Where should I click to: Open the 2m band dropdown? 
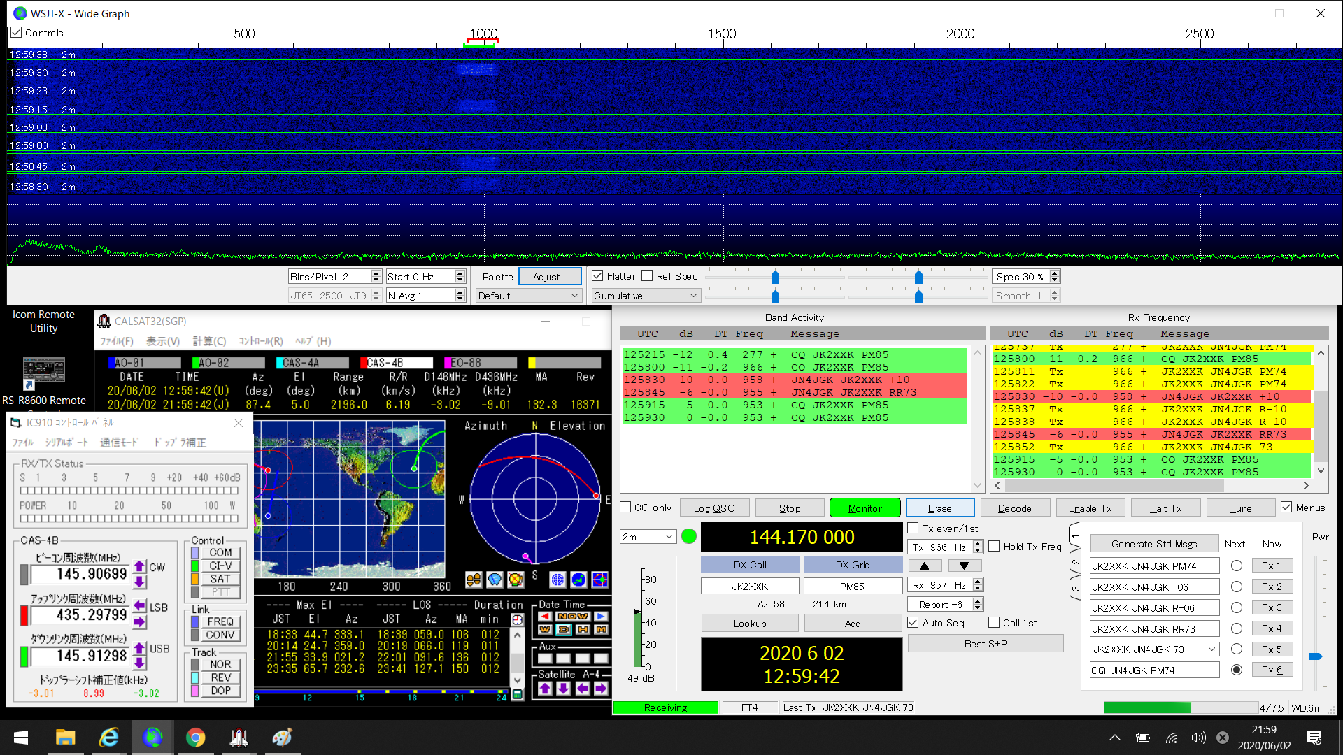(x=648, y=537)
